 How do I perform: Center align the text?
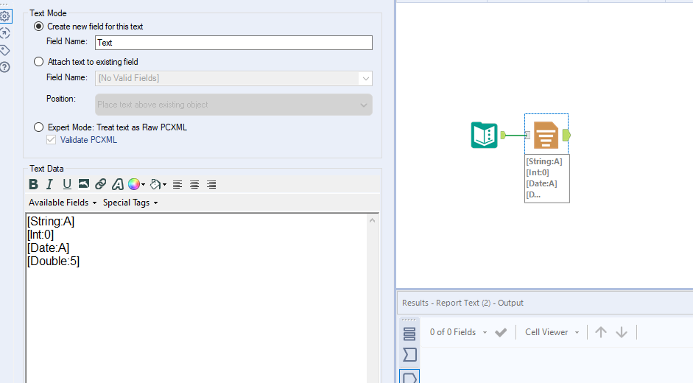click(194, 184)
